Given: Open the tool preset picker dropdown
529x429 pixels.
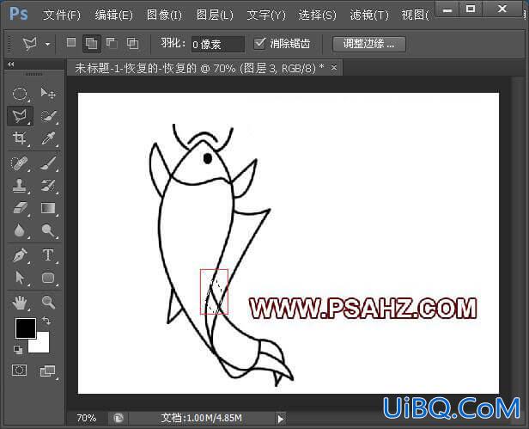Looking at the screenshot, I should (48, 44).
